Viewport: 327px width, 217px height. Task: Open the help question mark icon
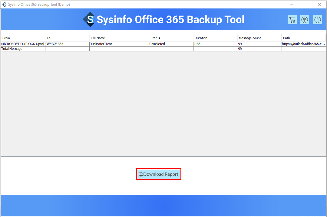coord(305,20)
